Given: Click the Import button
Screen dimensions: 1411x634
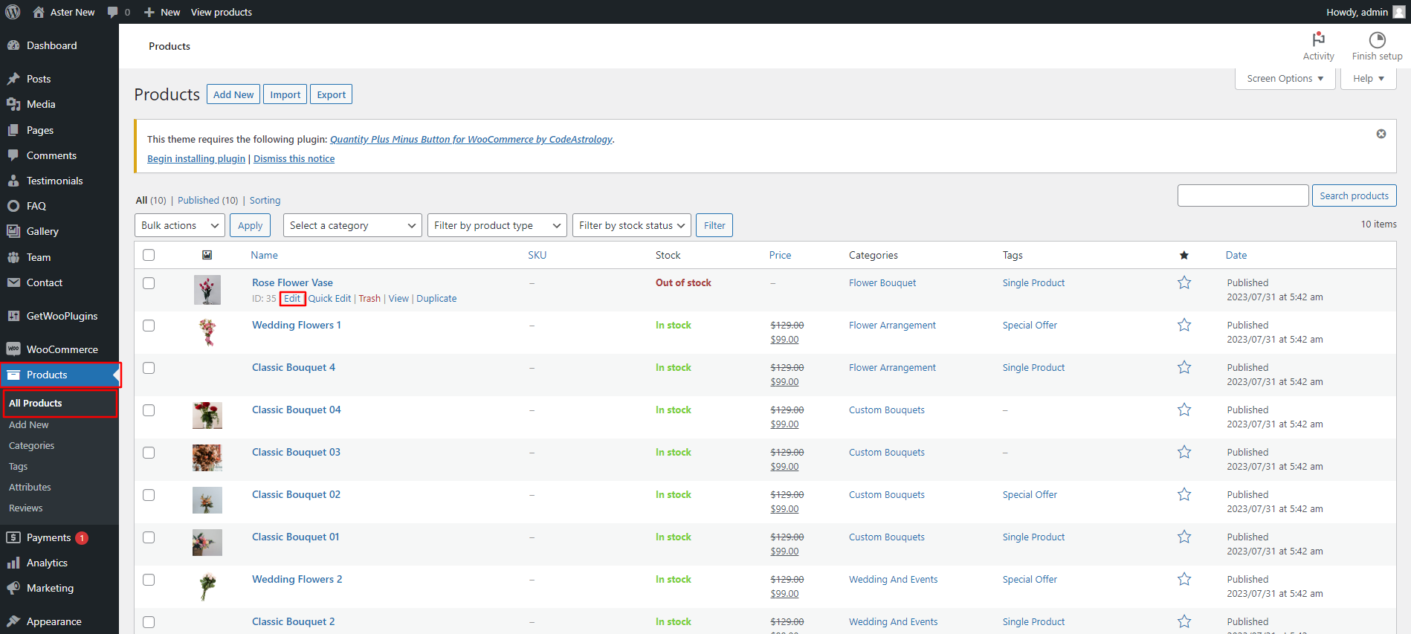Looking at the screenshot, I should click(x=285, y=94).
